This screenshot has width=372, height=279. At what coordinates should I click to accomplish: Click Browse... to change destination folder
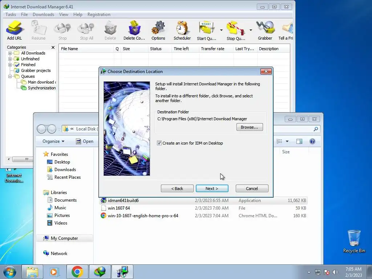(x=250, y=127)
